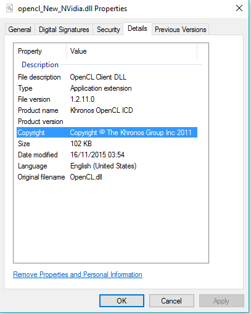The width and height of the screenshot is (251, 314).
Task: Click the Cancel button
Action: [171, 300]
